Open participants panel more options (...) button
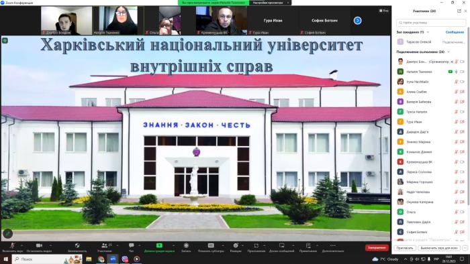This screenshot has width=470, height=264. [x=465, y=248]
